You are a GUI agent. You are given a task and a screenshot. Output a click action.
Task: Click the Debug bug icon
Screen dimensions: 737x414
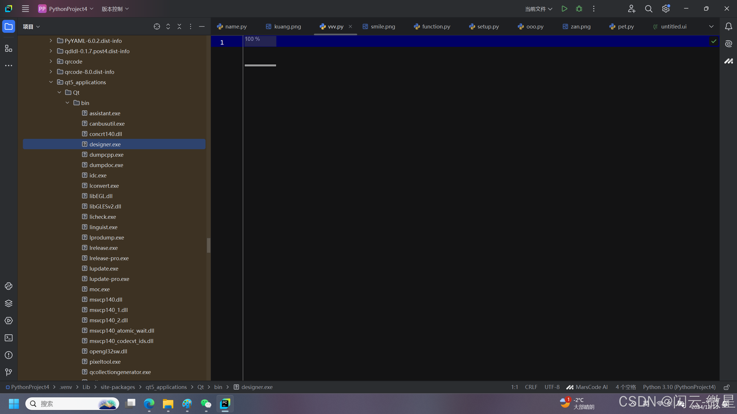click(579, 9)
